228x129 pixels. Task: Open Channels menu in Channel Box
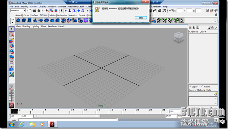click(x=194, y=32)
